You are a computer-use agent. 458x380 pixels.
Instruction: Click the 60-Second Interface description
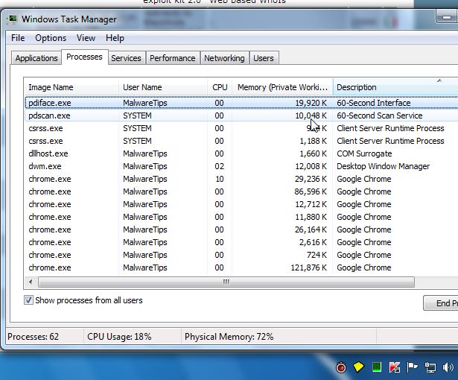[374, 103]
